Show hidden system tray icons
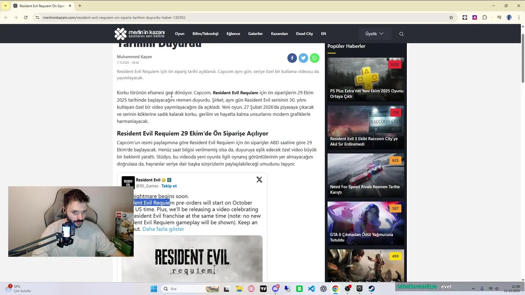 click(x=473, y=289)
